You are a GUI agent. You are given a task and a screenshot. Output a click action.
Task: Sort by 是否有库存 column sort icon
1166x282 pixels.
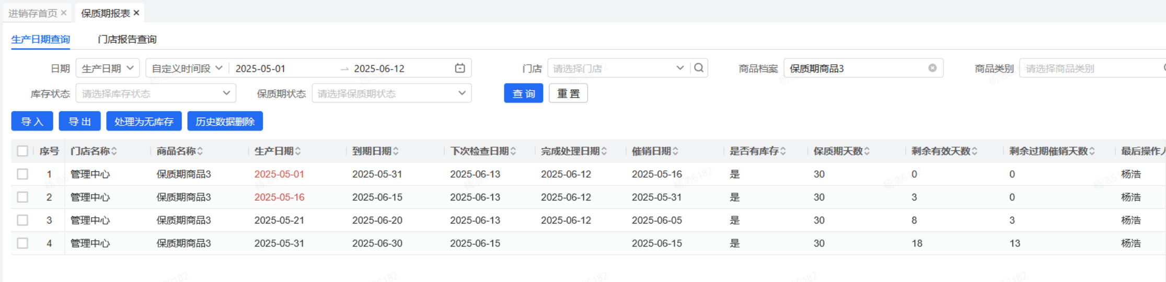[x=783, y=151]
